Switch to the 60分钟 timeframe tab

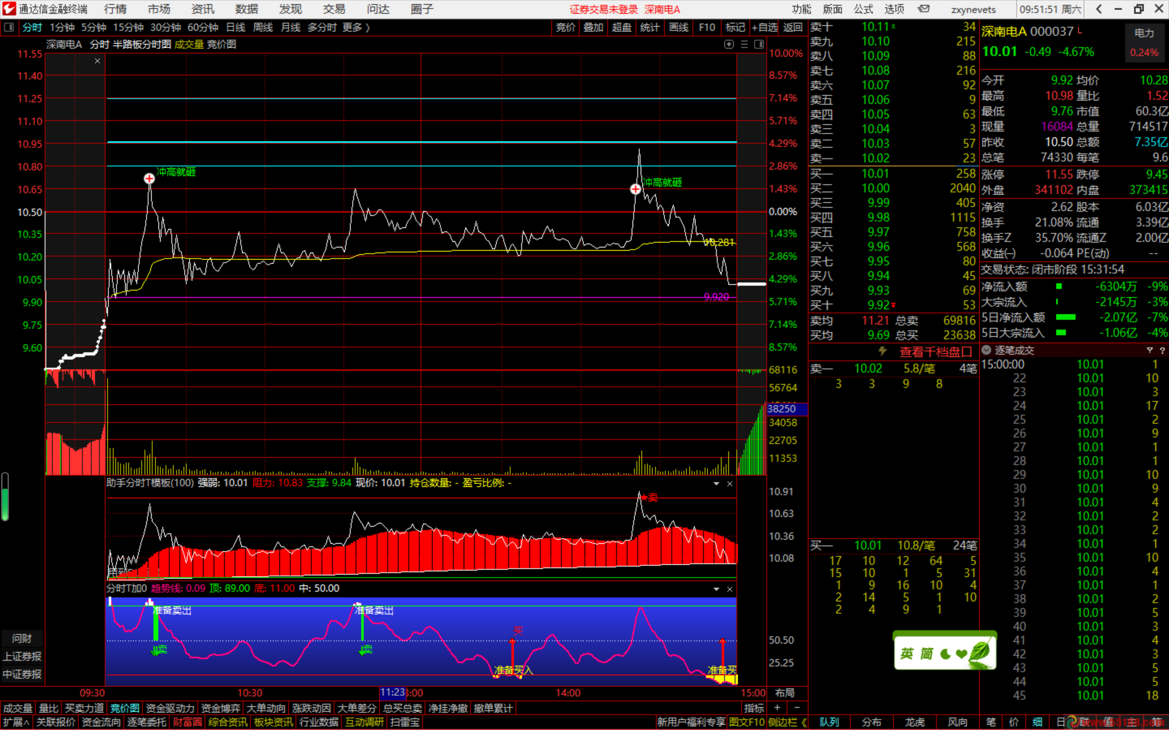point(202,28)
